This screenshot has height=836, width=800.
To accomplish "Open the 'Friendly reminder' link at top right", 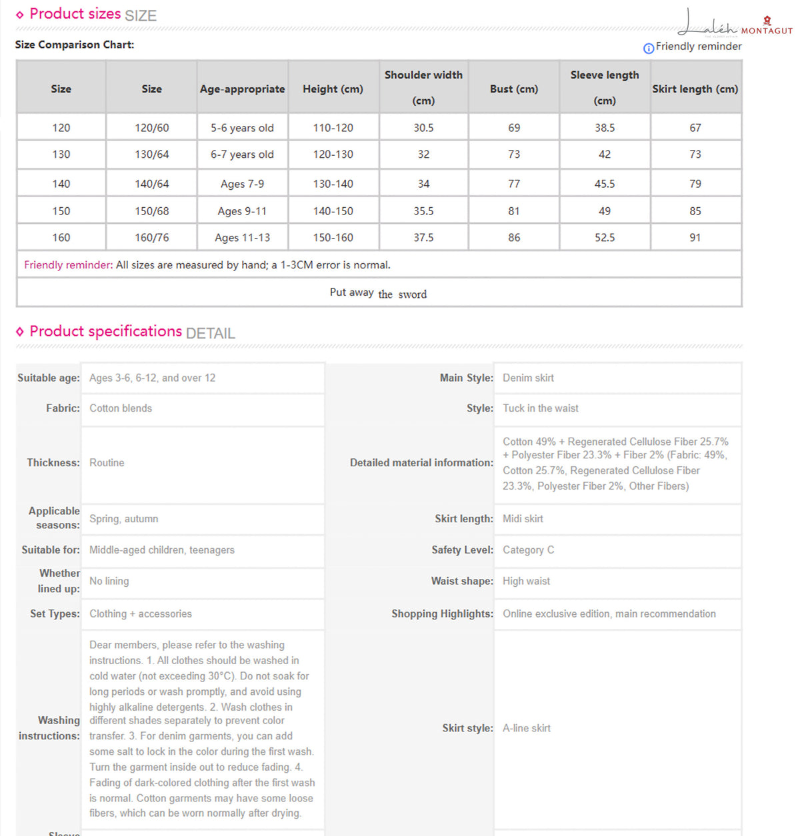I will pos(699,47).
